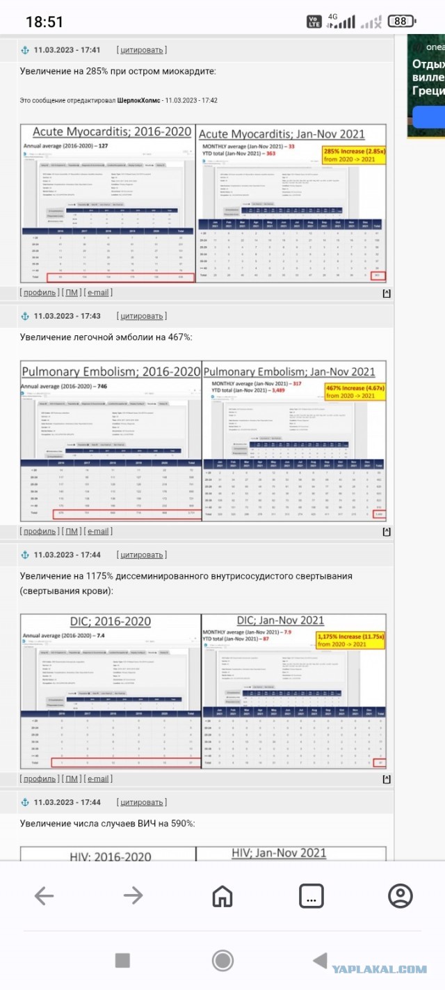The height and width of the screenshot is (990, 445).
Task: Jump to top from the myocarditis post
Action: click(x=387, y=294)
